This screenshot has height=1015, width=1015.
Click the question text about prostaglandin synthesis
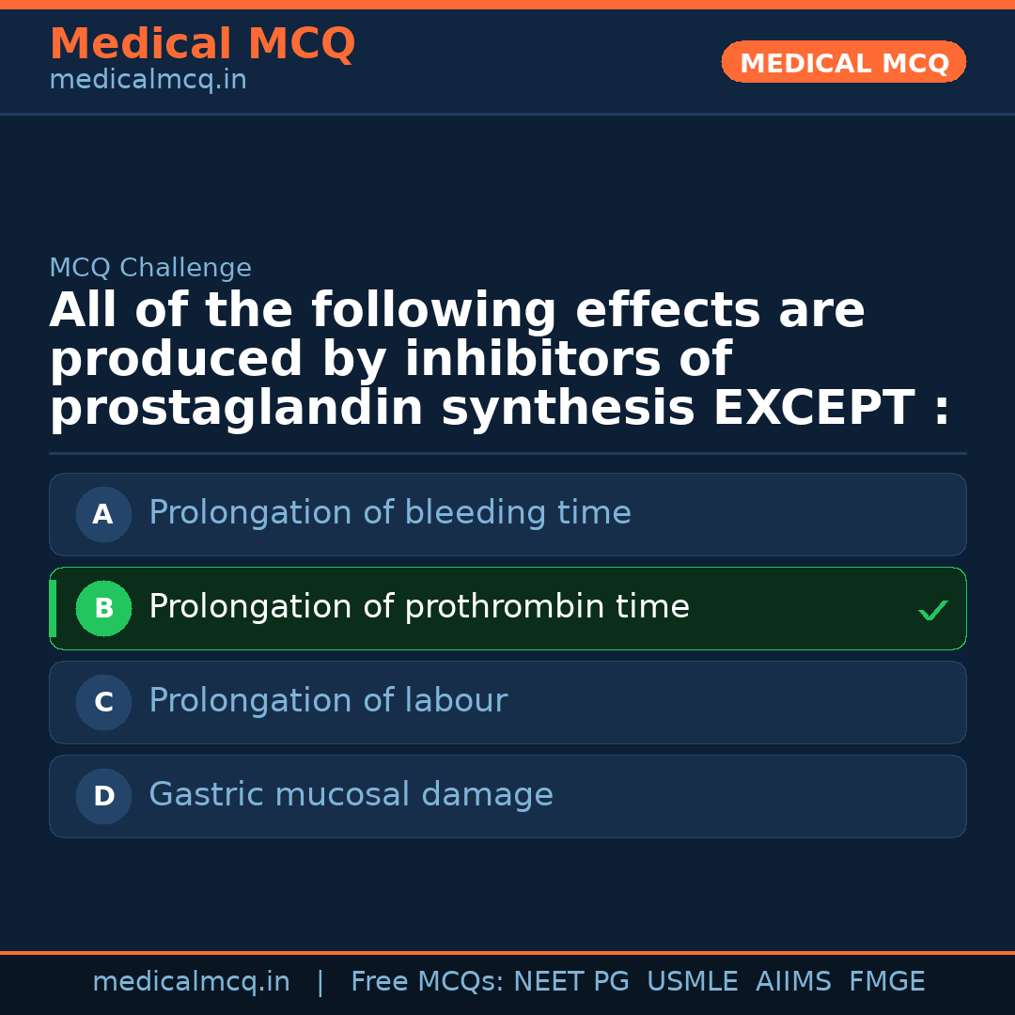click(499, 360)
